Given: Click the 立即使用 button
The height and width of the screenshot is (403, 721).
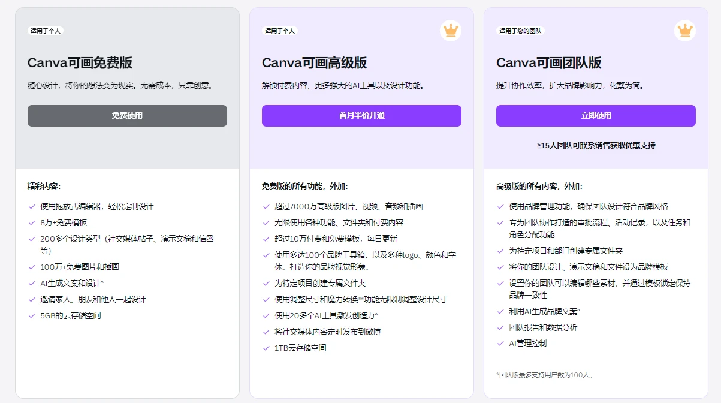Looking at the screenshot, I should coord(596,116).
